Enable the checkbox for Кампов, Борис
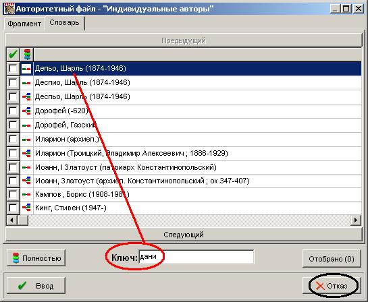Image resolution: width=368 pixels, height=302 pixels. tap(13, 194)
